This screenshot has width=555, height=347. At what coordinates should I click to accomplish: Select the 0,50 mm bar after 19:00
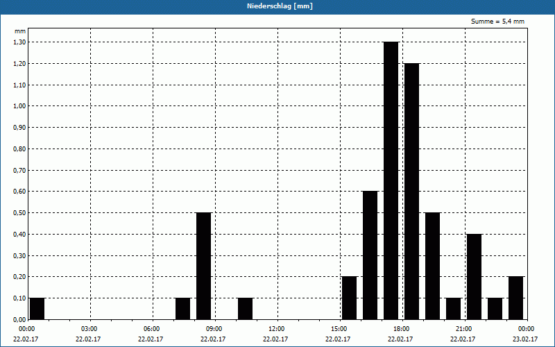coord(432,266)
